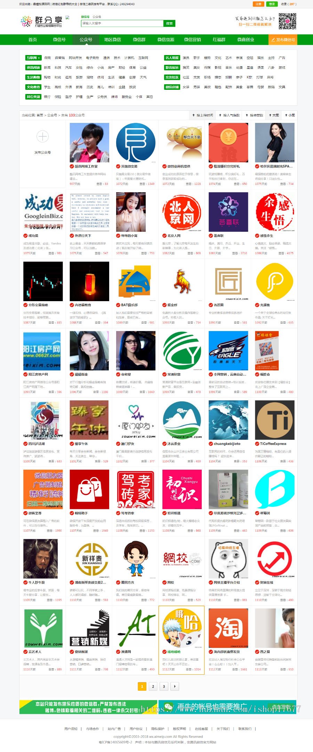Sort listings by 按人气指数

point(229,115)
